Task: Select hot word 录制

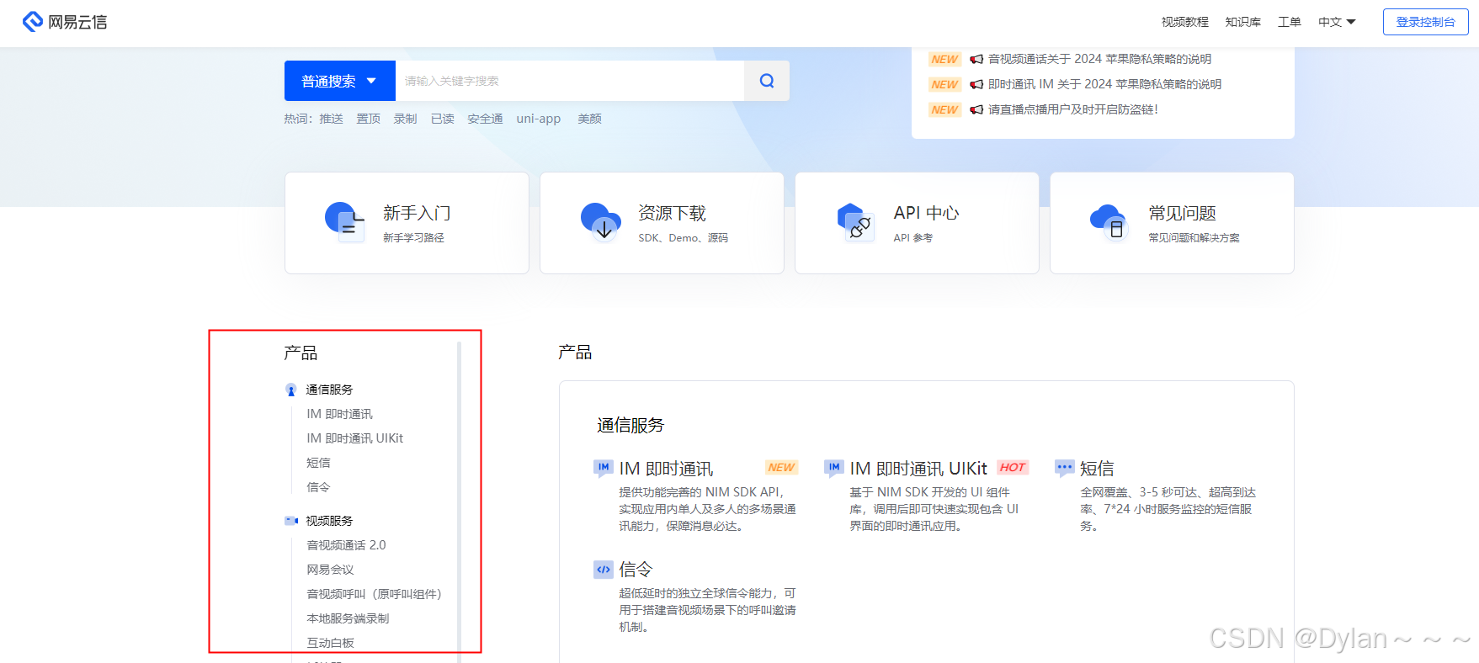Action: tap(405, 119)
